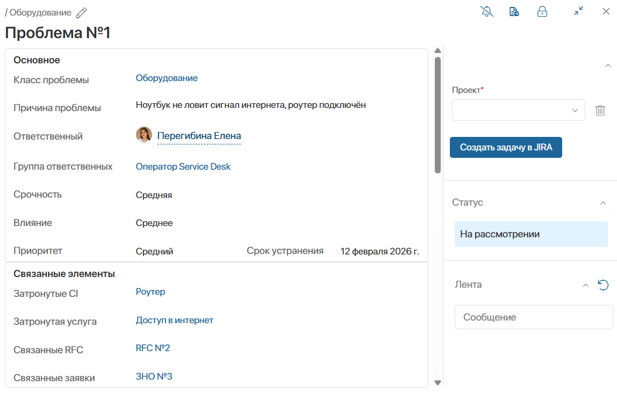
Task: Open the linked RFC №2
Action: pos(153,348)
